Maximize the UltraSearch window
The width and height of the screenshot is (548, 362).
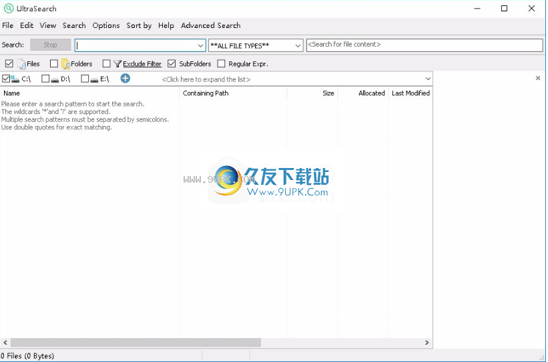coord(505,9)
